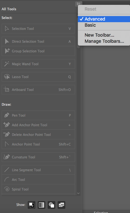Viewport: 130px width, 213px height.
Task: Click the Artboard Tool icon
Action: tap(6, 89)
